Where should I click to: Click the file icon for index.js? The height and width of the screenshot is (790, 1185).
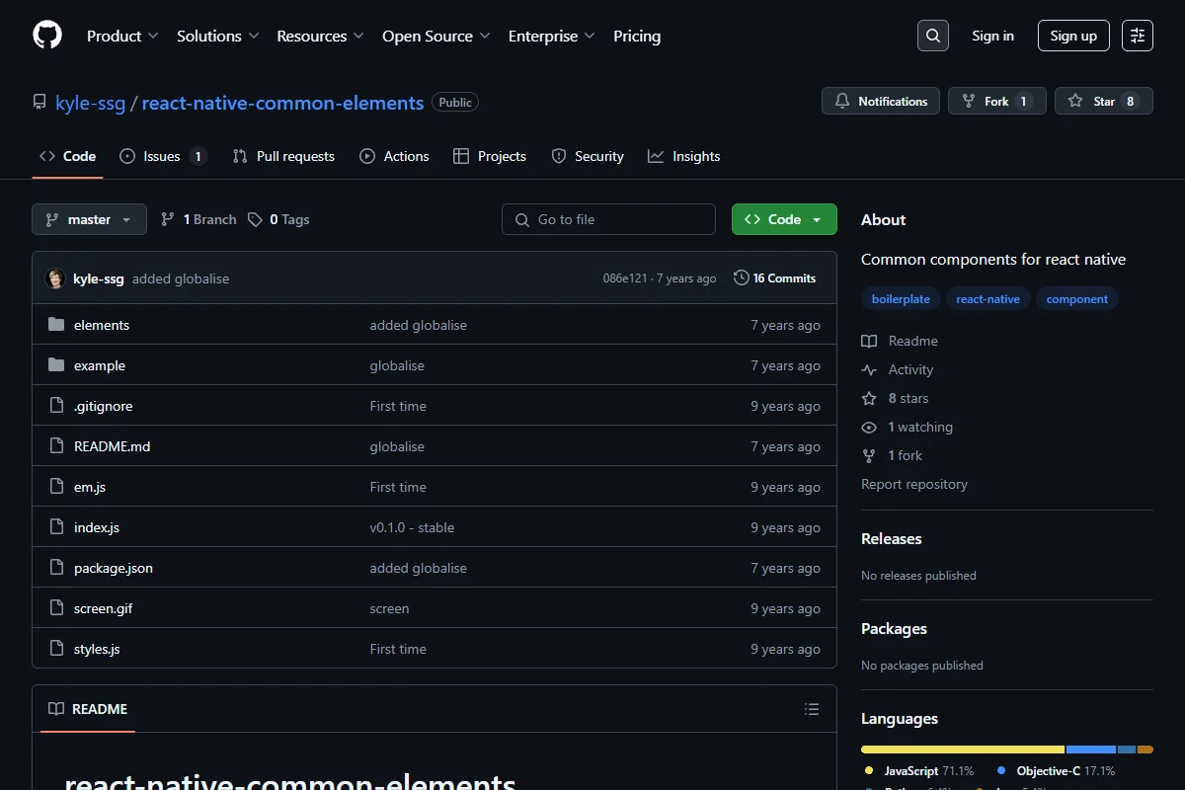coord(56,527)
